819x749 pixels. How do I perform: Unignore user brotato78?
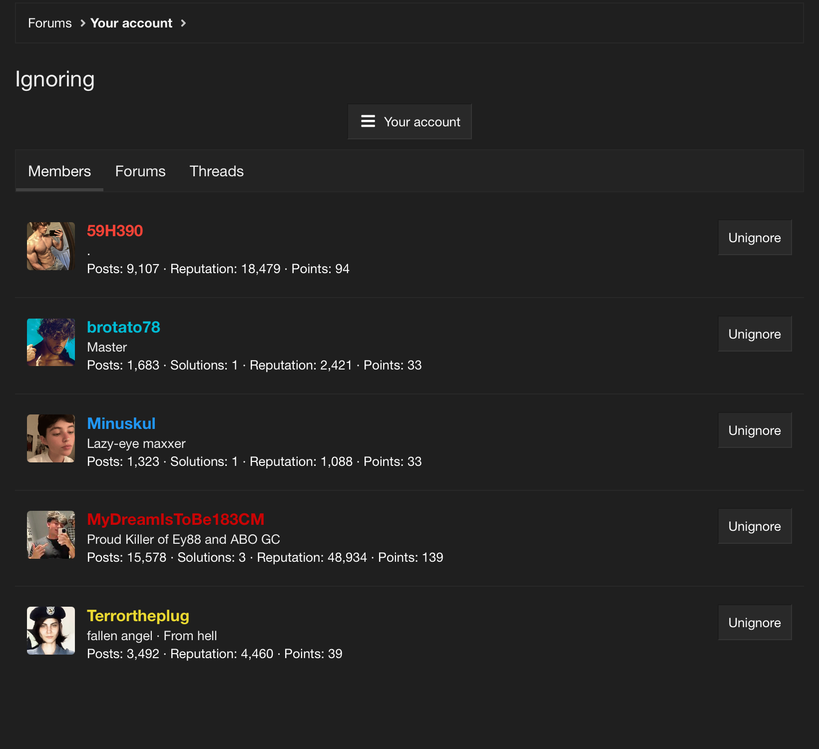coord(755,334)
